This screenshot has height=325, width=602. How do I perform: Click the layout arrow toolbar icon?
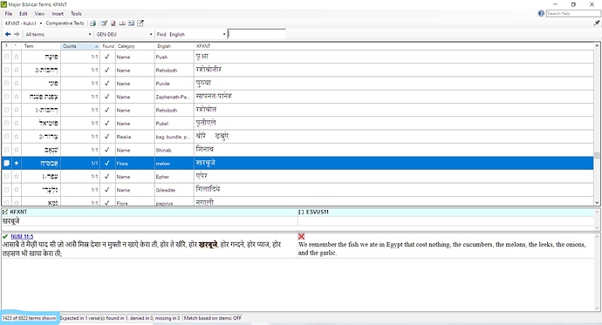(x=140, y=24)
